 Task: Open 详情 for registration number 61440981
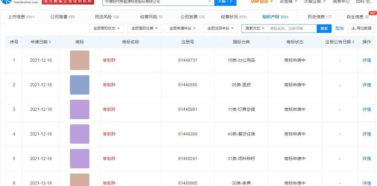click(x=366, y=109)
